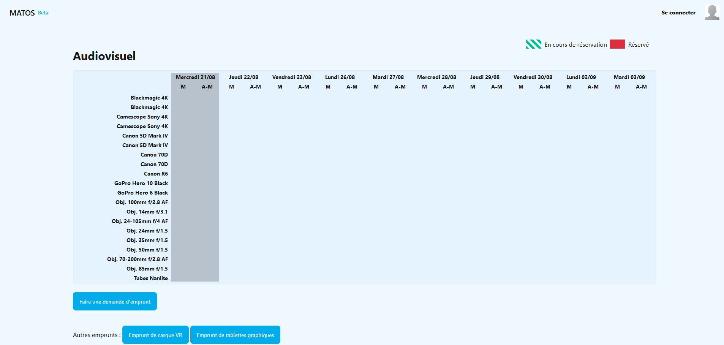Screen dimensions: 724x345
Task: Select the Mercredi 21/08 column header
Action: click(195, 77)
